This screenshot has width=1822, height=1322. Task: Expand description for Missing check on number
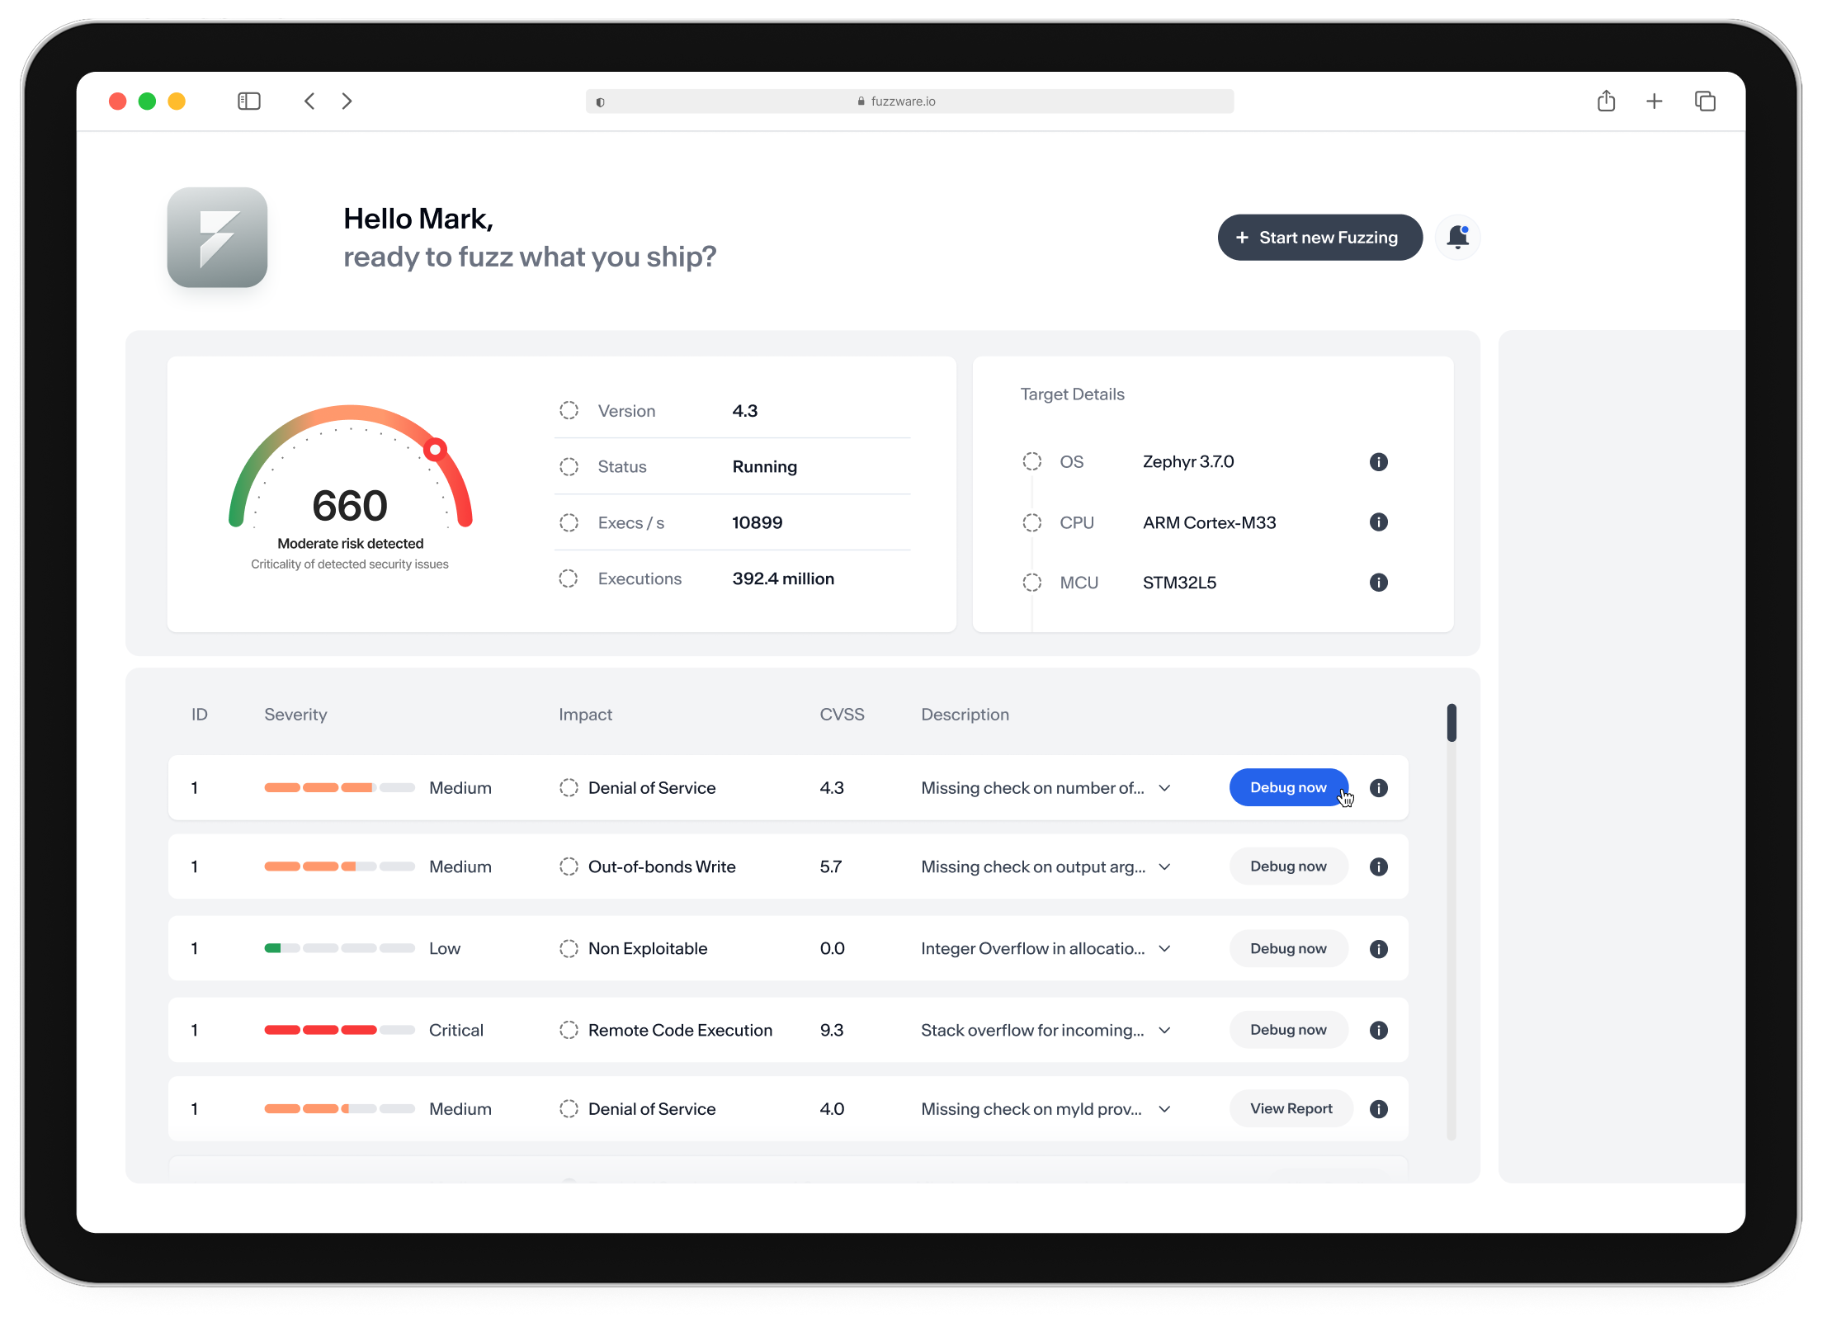(1164, 788)
